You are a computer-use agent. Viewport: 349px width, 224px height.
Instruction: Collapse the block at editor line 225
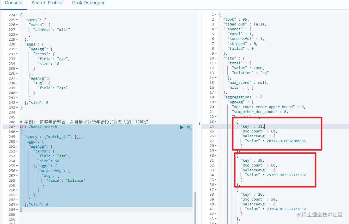[17, 20]
